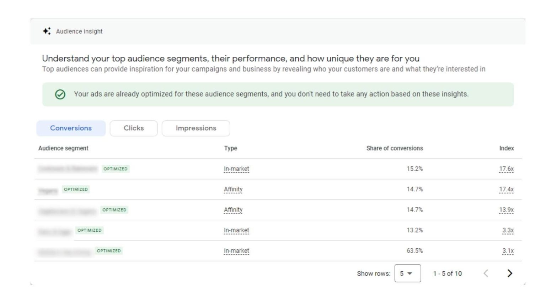The image size is (546, 303).
Task: Go to next page using the right chevron
Action: 510,273
